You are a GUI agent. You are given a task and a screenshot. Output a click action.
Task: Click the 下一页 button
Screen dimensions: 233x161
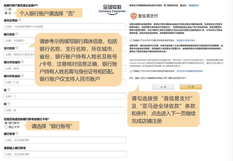point(191,87)
